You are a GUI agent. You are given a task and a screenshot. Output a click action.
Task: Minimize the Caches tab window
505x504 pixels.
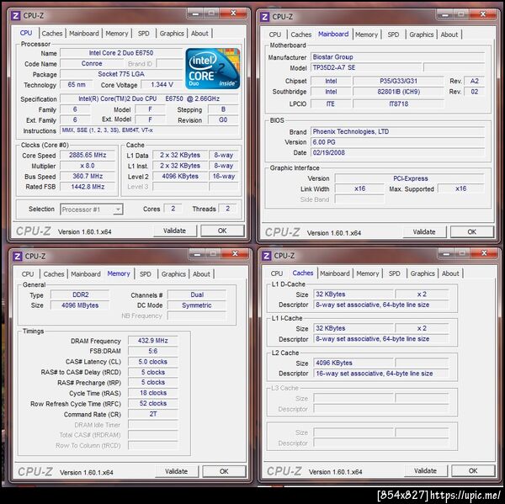[x=446, y=254]
